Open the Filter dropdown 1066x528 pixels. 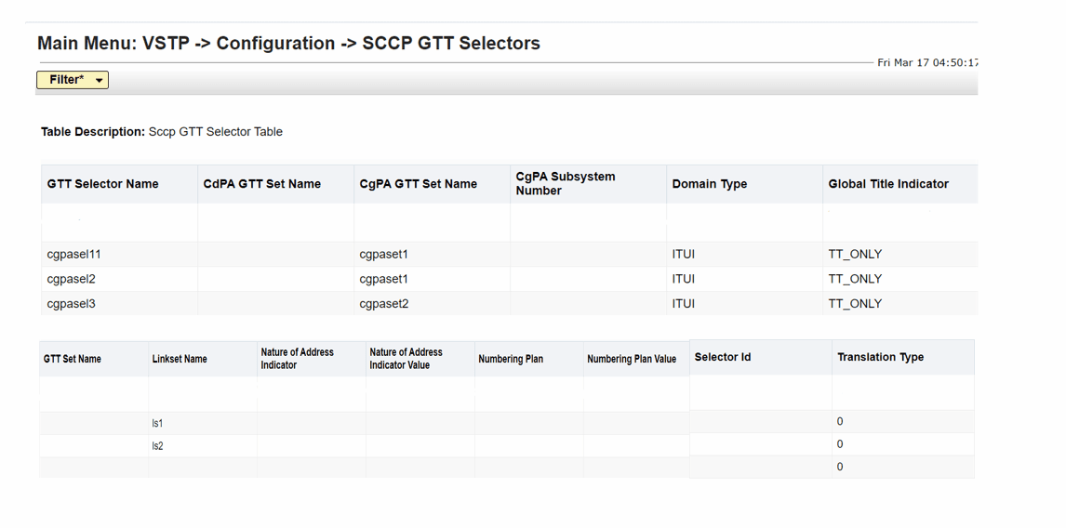73,80
